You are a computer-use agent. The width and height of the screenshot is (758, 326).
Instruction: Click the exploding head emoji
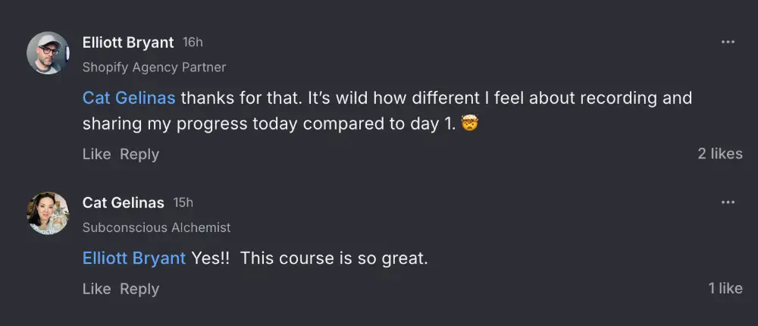coord(471,124)
